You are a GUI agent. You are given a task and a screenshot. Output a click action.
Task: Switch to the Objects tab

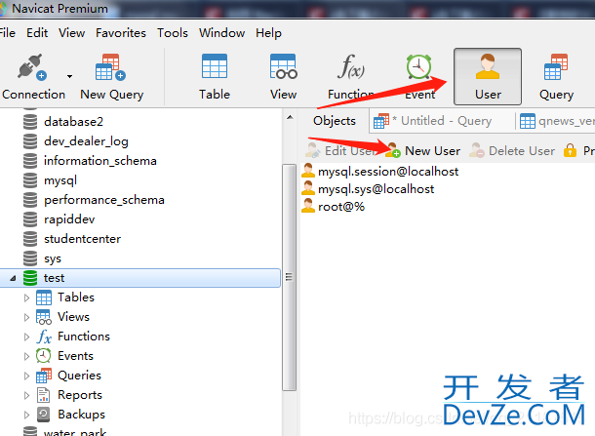(x=334, y=121)
